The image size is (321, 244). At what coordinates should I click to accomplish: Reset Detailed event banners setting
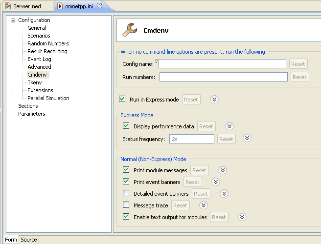coord(201,194)
